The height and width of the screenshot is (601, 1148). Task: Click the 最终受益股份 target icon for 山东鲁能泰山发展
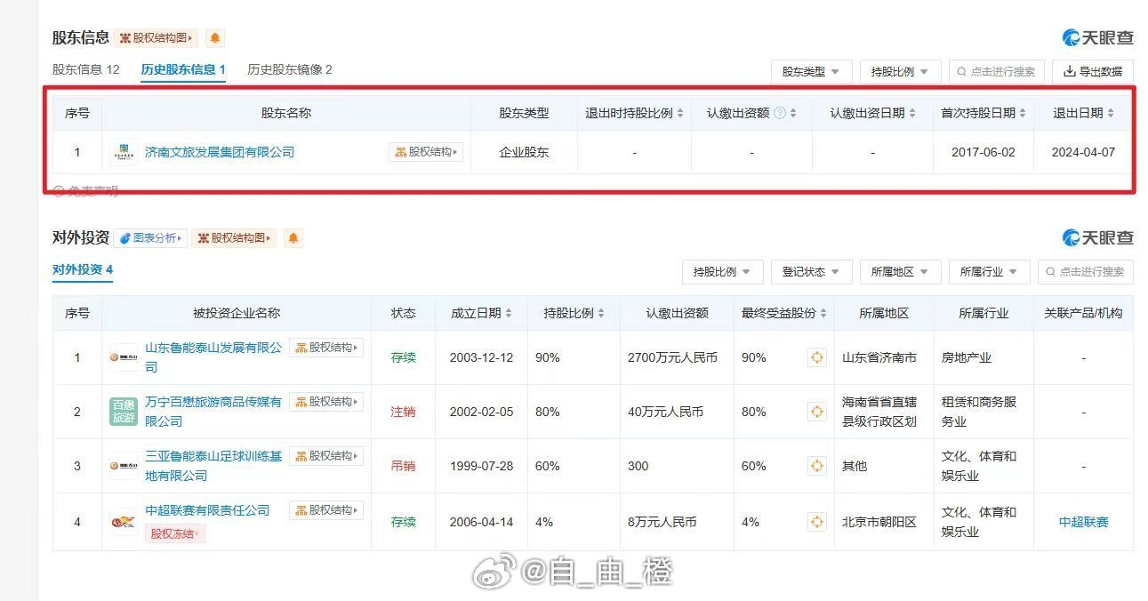click(x=816, y=357)
